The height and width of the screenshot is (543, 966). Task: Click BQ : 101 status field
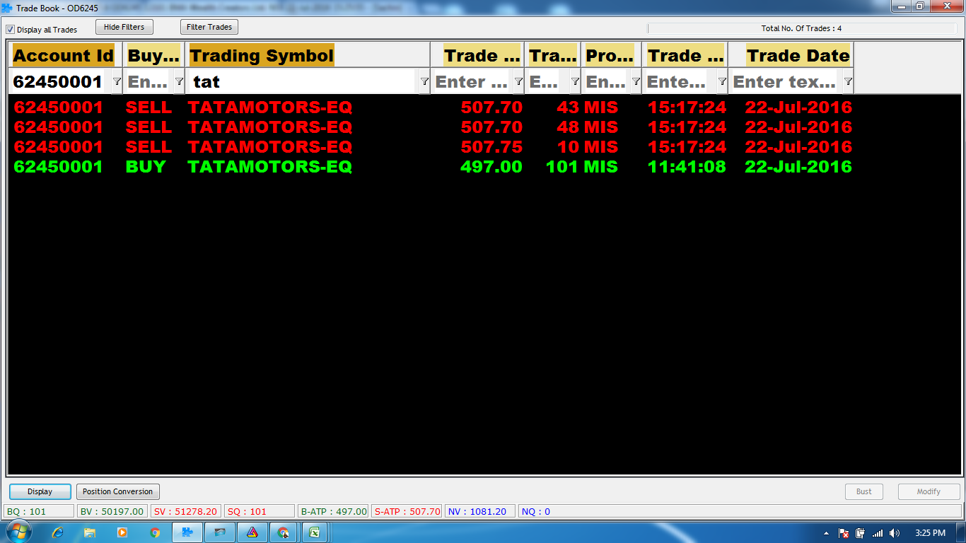tap(40, 511)
